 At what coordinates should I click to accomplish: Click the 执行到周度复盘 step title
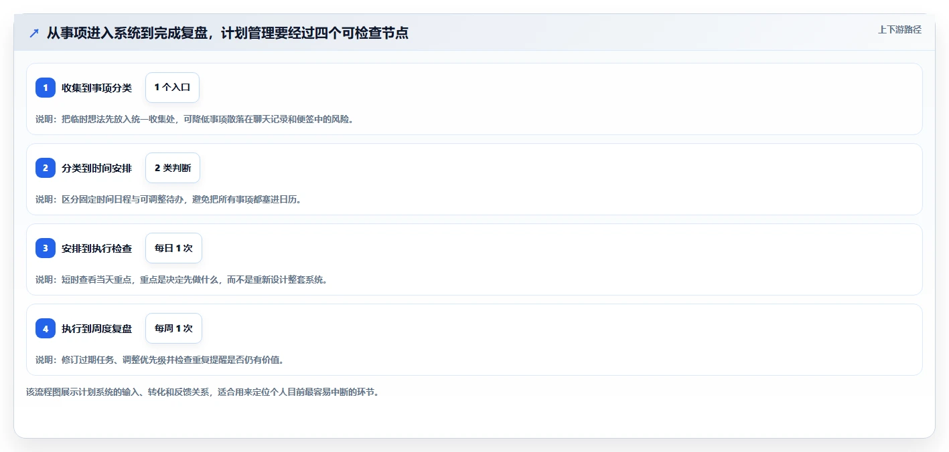tap(96, 328)
